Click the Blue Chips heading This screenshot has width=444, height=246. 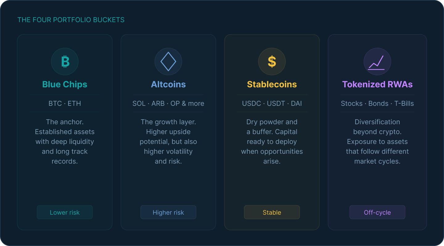point(65,84)
